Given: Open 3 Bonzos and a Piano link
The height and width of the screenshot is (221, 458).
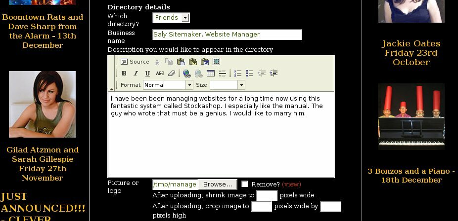Looking at the screenshot, I should [x=412, y=176].
